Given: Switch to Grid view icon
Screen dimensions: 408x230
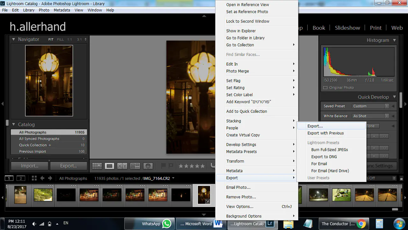Looking at the screenshot, I should coord(97,166).
